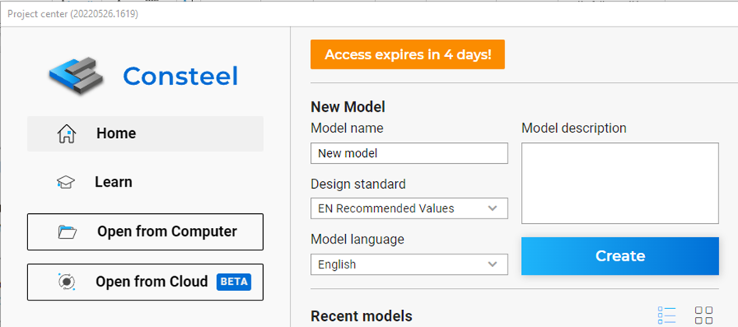
Task: Go to the Home section
Action: point(145,133)
